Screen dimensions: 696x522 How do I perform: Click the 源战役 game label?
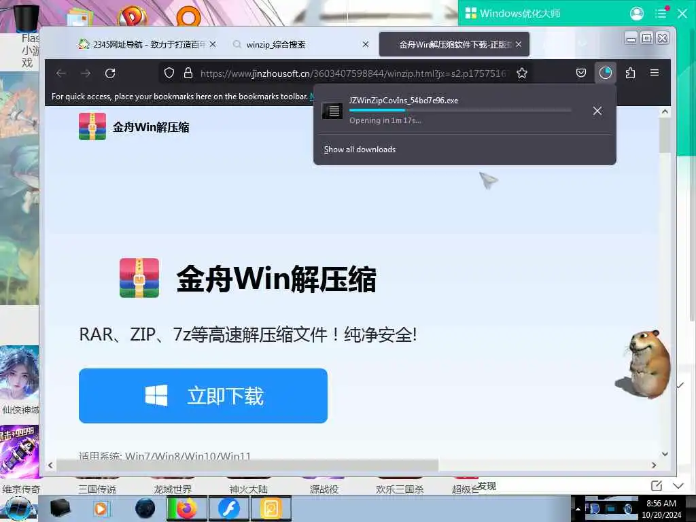tap(324, 489)
